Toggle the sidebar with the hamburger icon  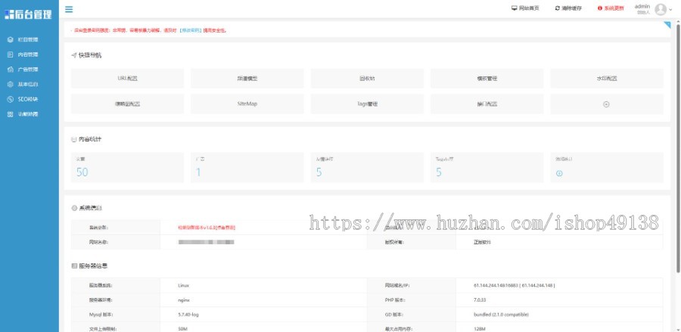(69, 9)
